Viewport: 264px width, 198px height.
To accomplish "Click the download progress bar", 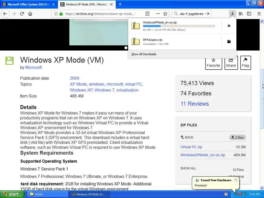I will click(x=179, y=26).
